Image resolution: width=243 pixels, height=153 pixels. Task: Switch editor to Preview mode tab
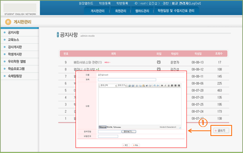click(117, 127)
